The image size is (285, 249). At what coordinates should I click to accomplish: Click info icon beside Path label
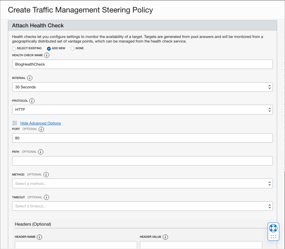coord(41,152)
